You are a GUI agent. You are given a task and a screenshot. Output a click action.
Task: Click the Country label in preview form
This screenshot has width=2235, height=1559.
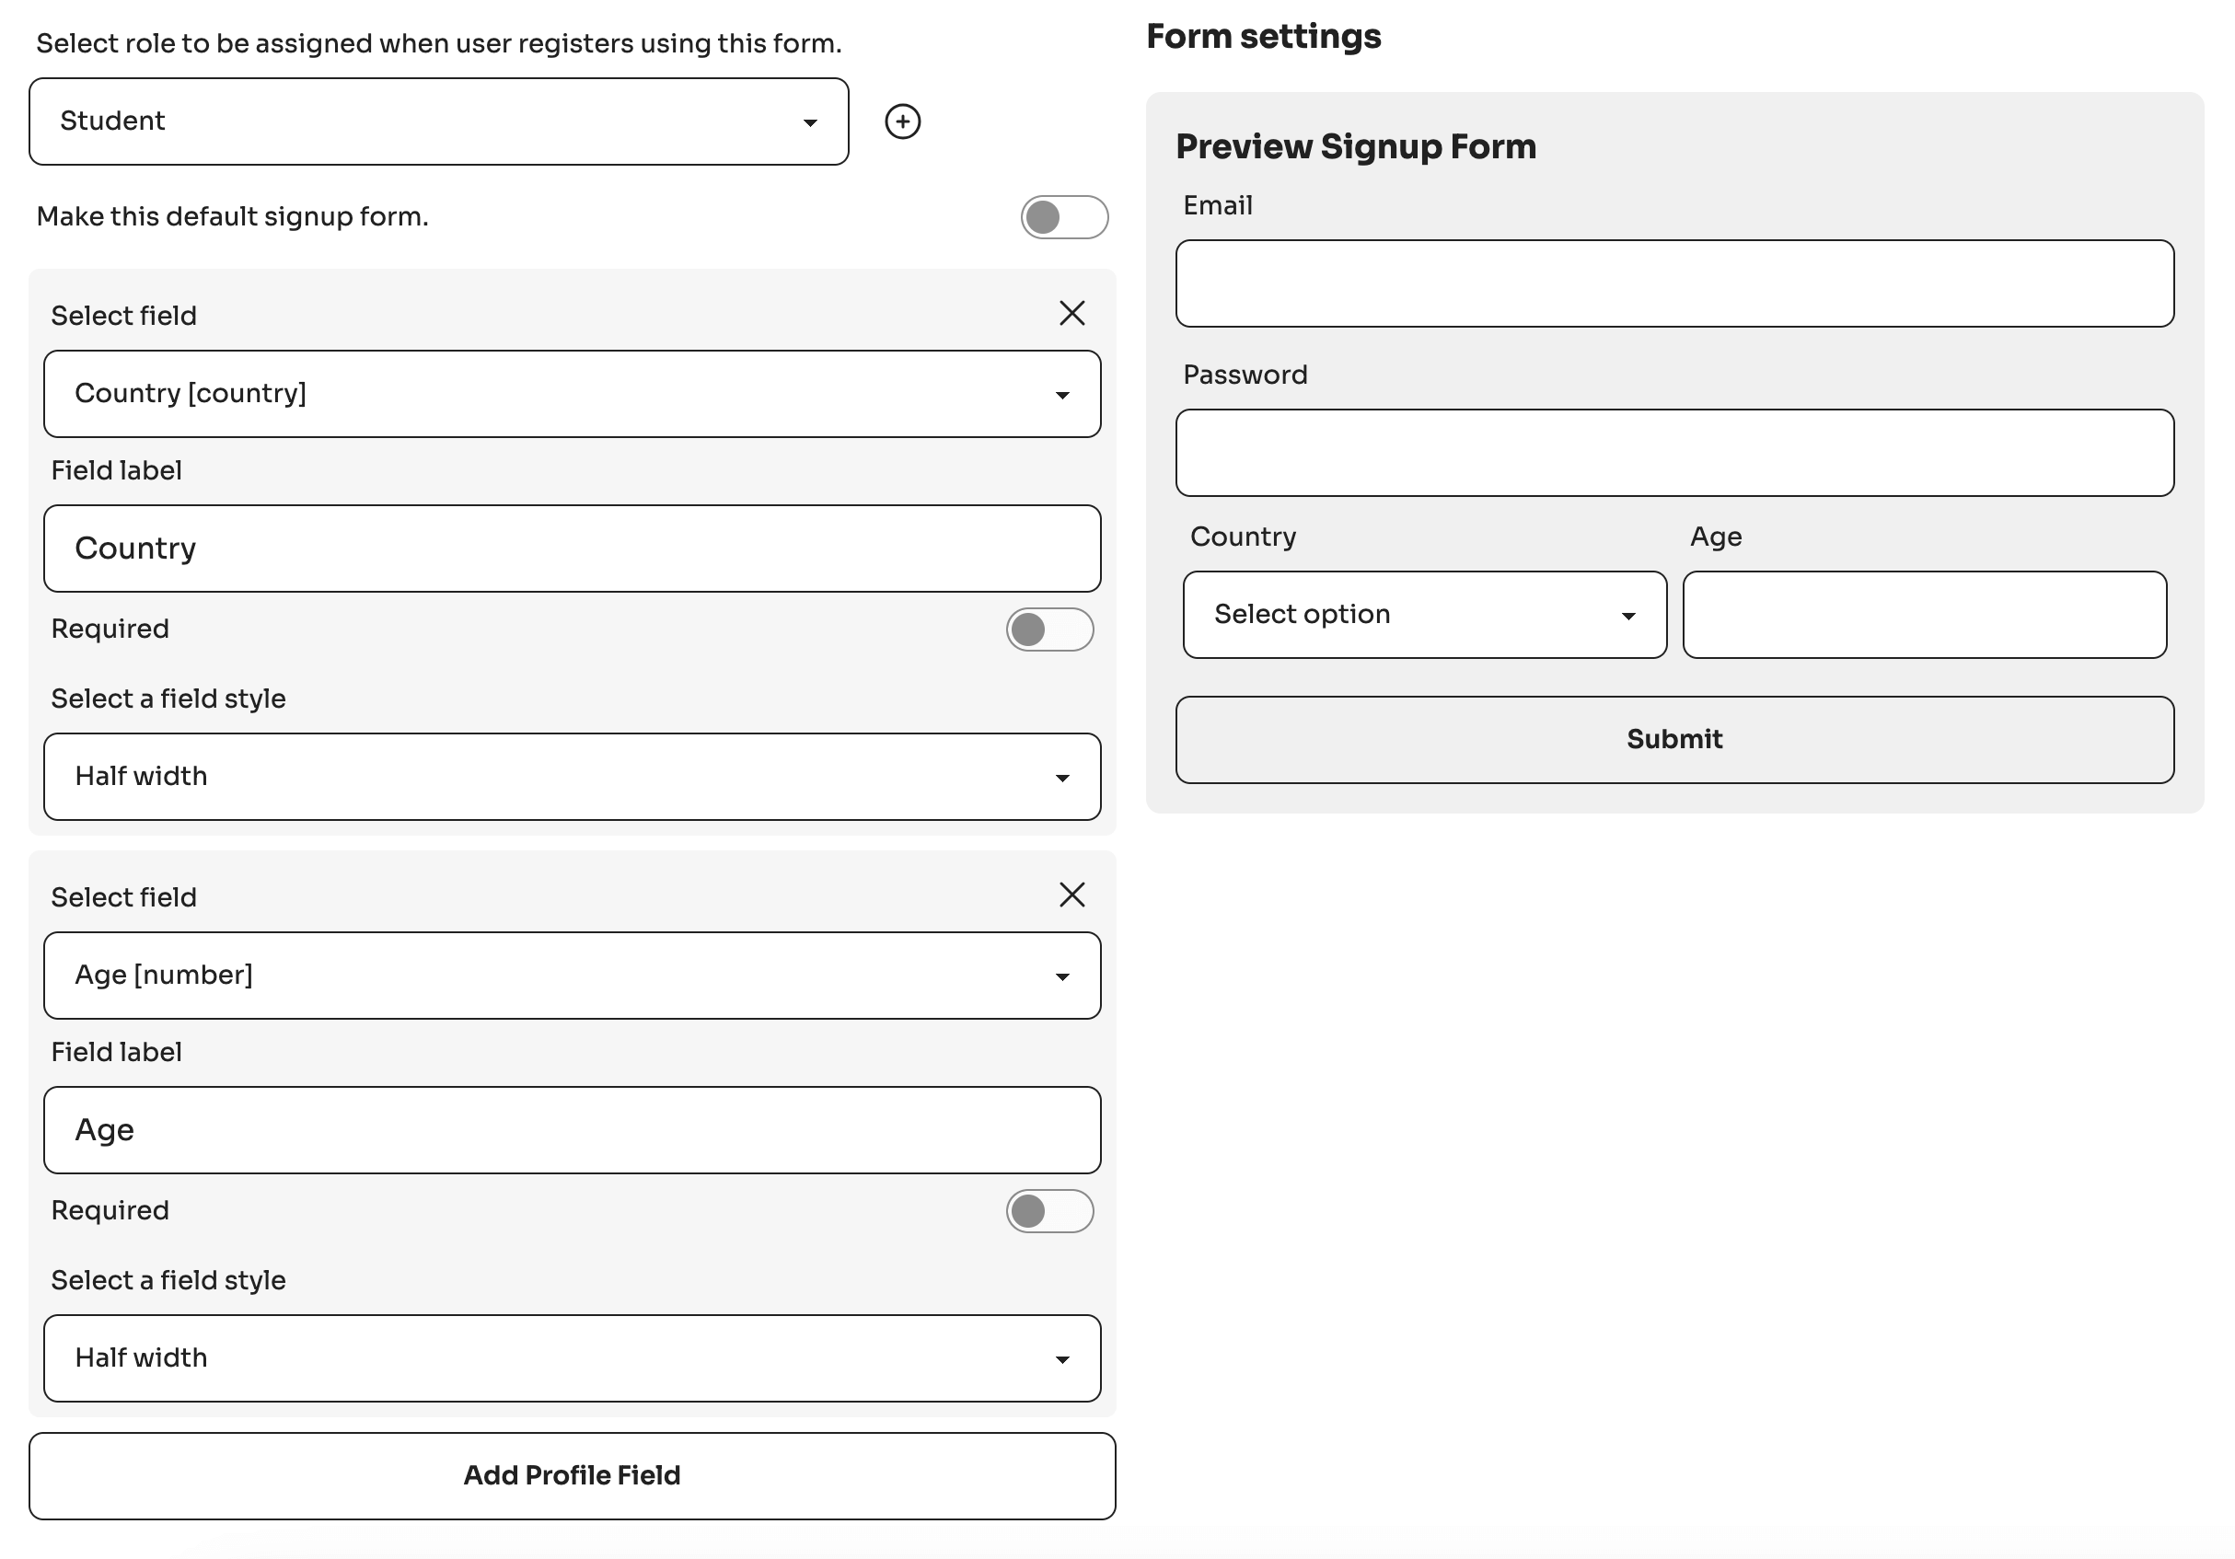1243,537
